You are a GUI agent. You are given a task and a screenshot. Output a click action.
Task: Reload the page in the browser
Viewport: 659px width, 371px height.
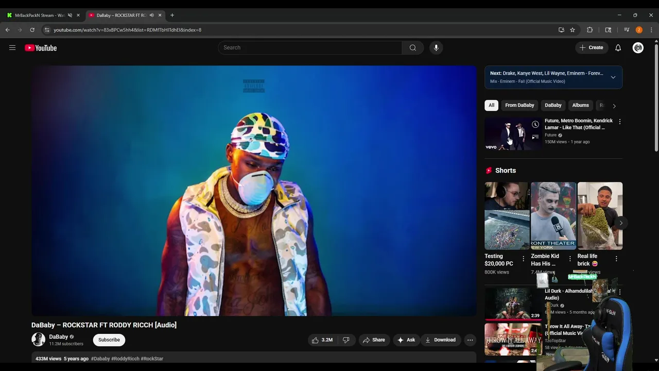(32, 30)
